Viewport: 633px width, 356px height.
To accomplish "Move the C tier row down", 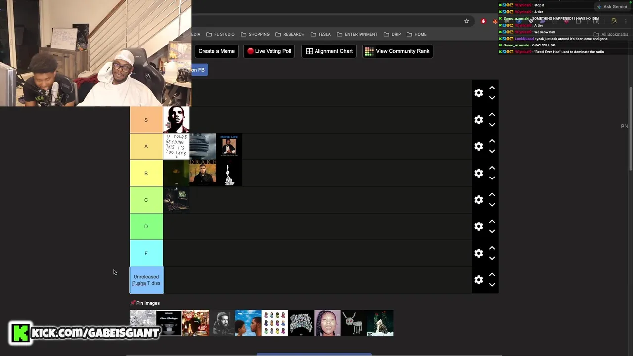I will coord(492,205).
